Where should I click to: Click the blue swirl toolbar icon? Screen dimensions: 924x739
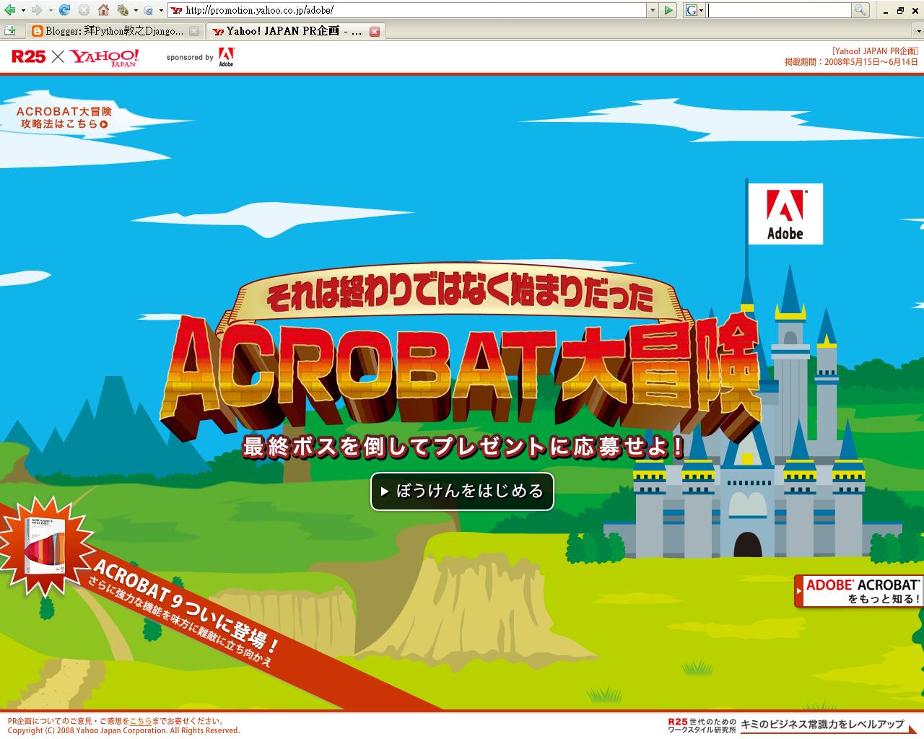pyautogui.click(x=148, y=10)
